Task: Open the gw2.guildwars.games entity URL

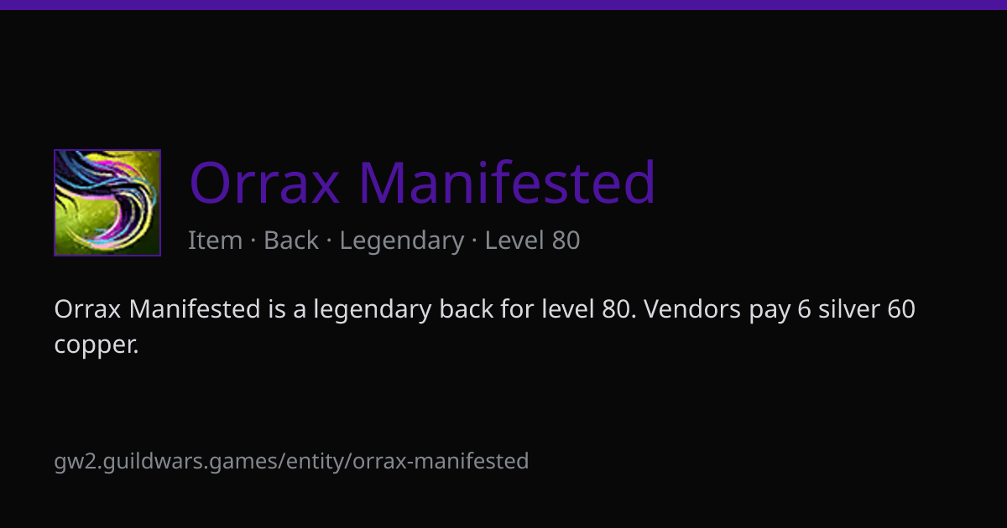Action: [x=291, y=461]
